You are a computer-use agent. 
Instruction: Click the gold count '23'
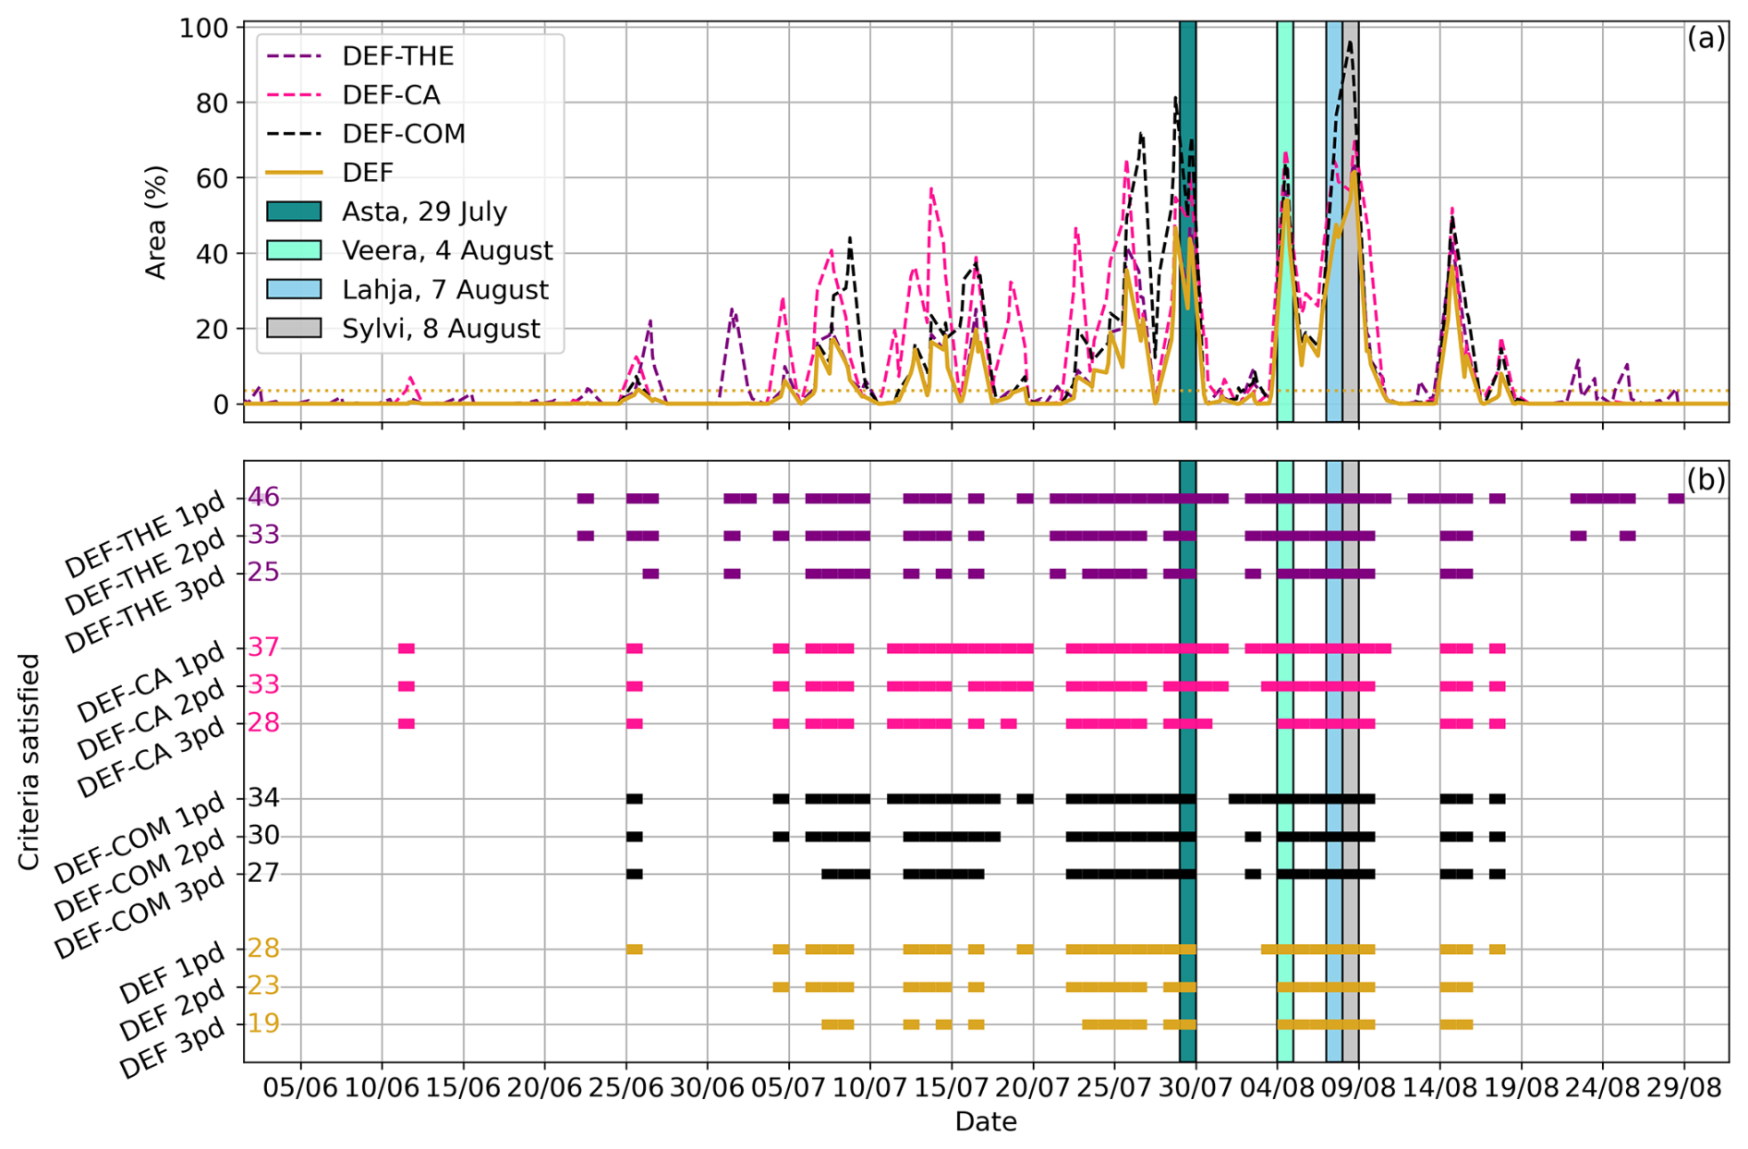(x=263, y=986)
